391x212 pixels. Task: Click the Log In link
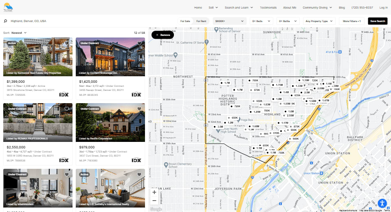coord(384,7)
